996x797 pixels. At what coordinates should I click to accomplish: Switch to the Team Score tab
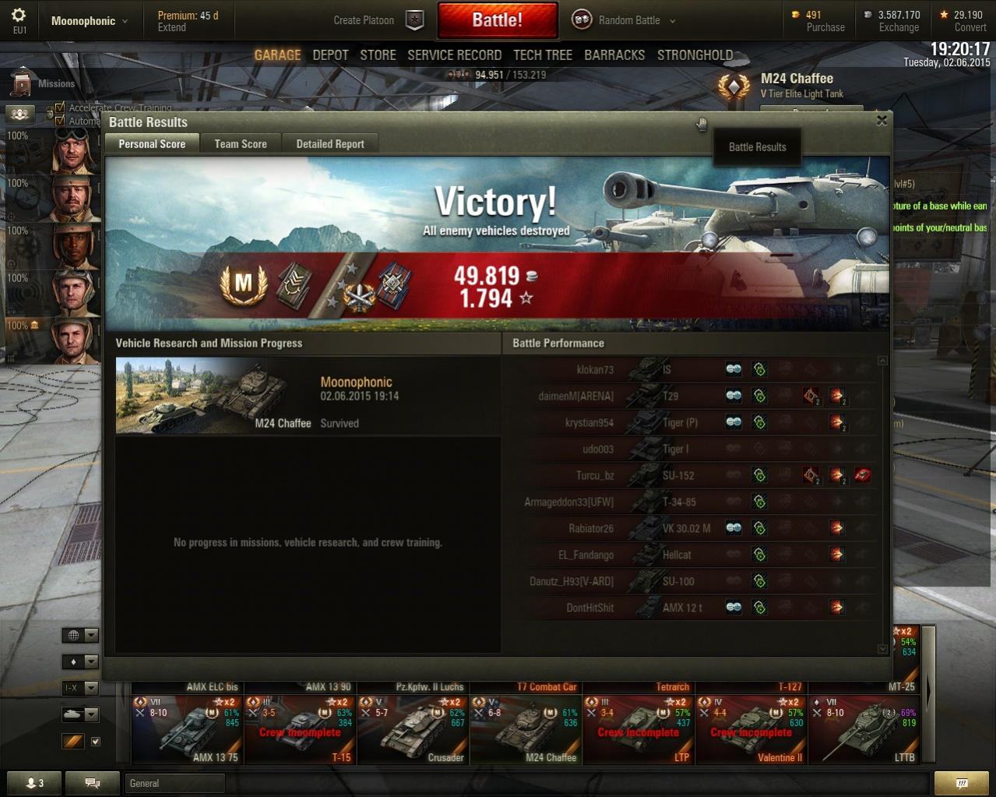pyautogui.click(x=241, y=143)
